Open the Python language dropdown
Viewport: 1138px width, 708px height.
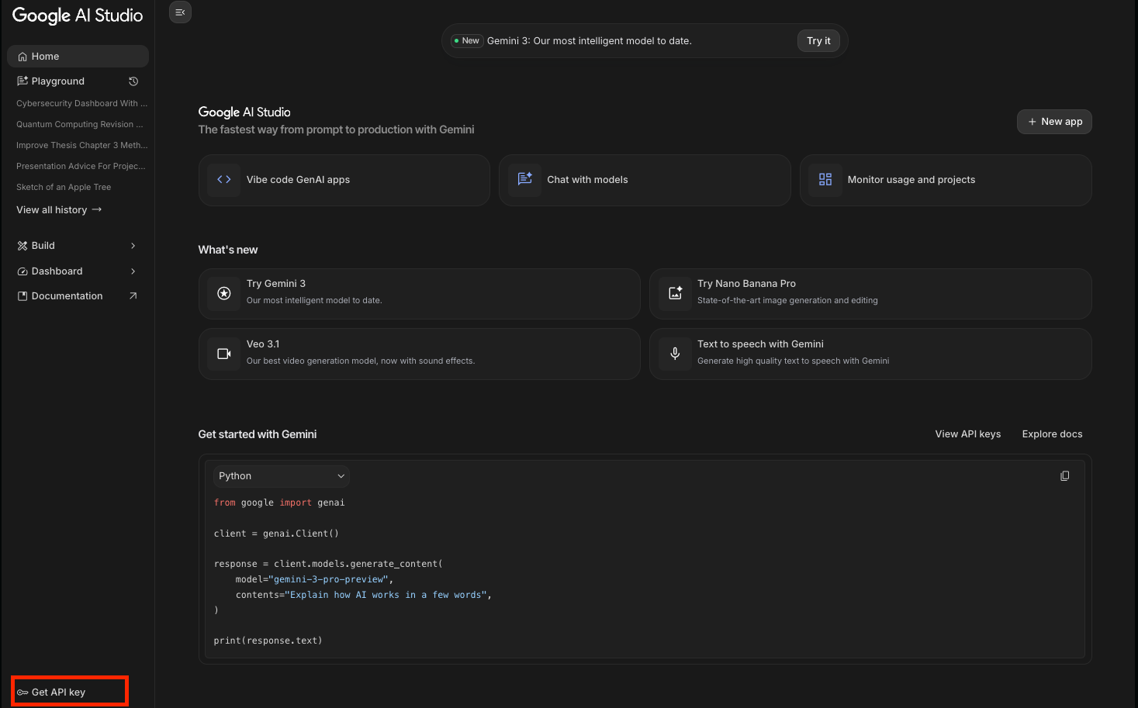tap(281, 476)
